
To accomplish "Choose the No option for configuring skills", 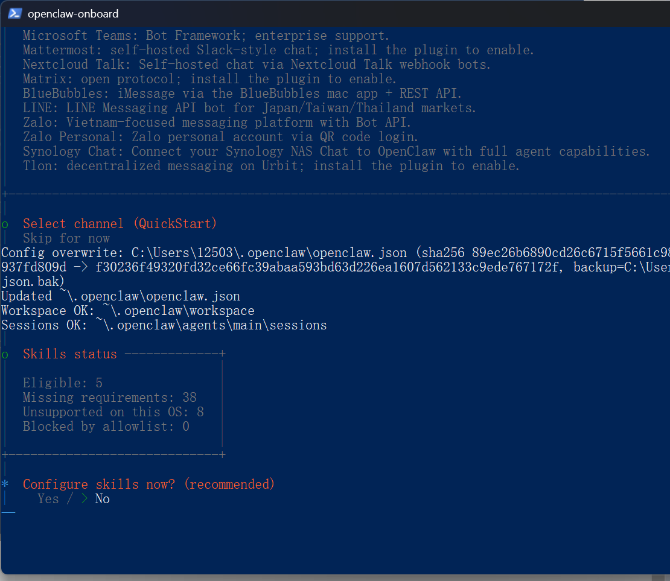I will click(x=102, y=499).
